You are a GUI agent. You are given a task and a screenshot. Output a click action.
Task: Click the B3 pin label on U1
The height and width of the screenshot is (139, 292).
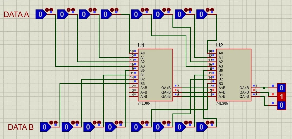coord(142,84)
